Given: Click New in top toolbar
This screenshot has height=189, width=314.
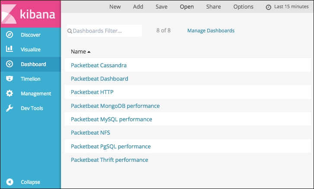Looking at the screenshot, I should (115, 6).
